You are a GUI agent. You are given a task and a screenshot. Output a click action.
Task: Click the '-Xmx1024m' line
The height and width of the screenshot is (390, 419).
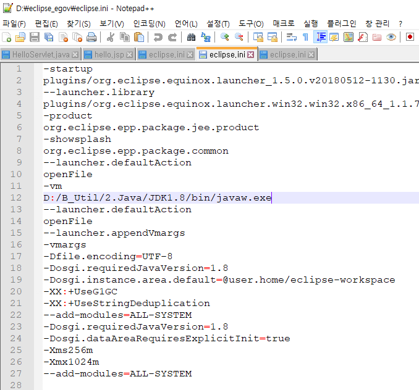point(71,362)
